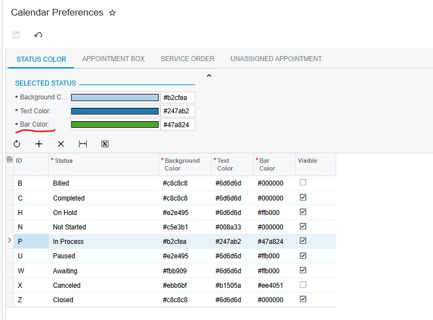Select the In Process status cell
433x320 pixels.
pyautogui.click(x=104, y=242)
